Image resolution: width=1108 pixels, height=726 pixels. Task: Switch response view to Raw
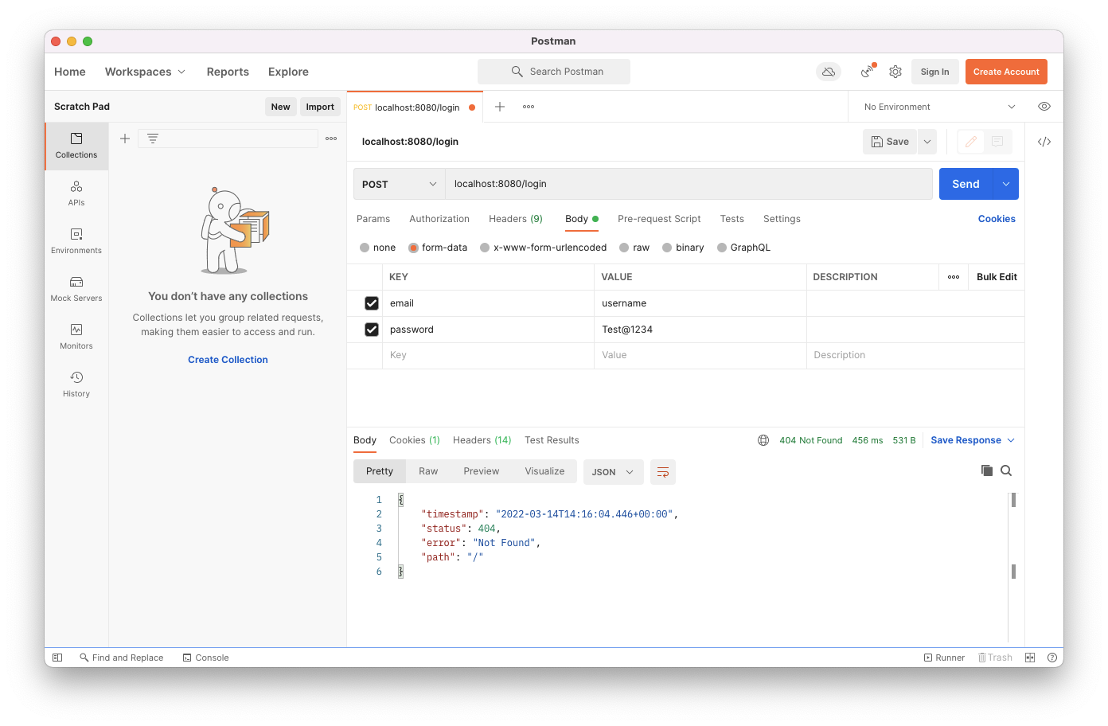(x=428, y=471)
